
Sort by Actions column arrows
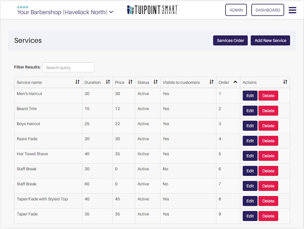285,82
